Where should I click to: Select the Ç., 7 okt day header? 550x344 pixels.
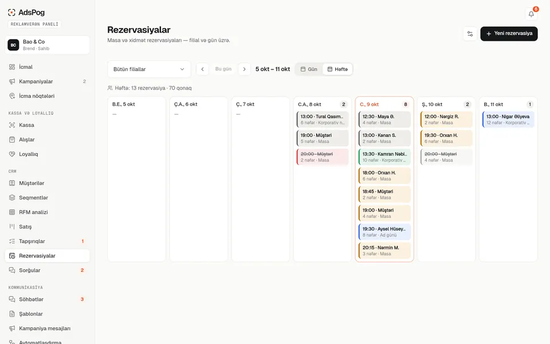coord(245,104)
